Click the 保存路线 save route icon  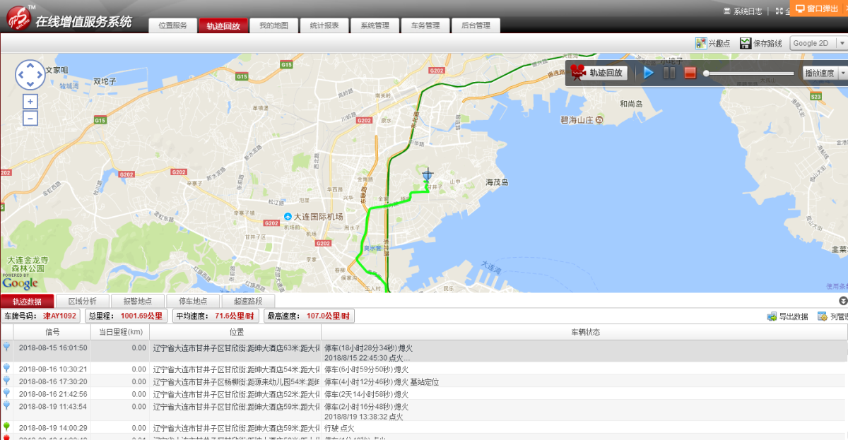(x=746, y=44)
